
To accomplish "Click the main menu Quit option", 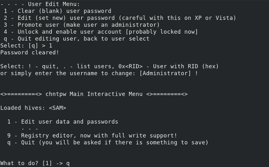I will tap(108, 142).
